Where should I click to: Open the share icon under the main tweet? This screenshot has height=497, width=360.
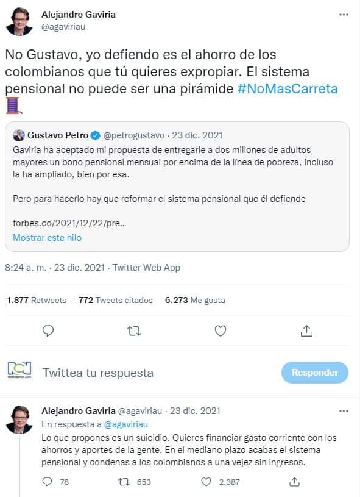point(307,331)
